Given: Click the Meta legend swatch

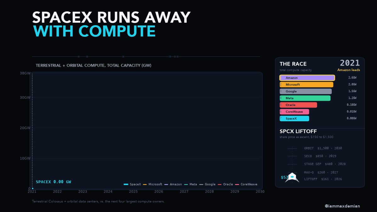Looking at the screenshot, I should 186,184.
